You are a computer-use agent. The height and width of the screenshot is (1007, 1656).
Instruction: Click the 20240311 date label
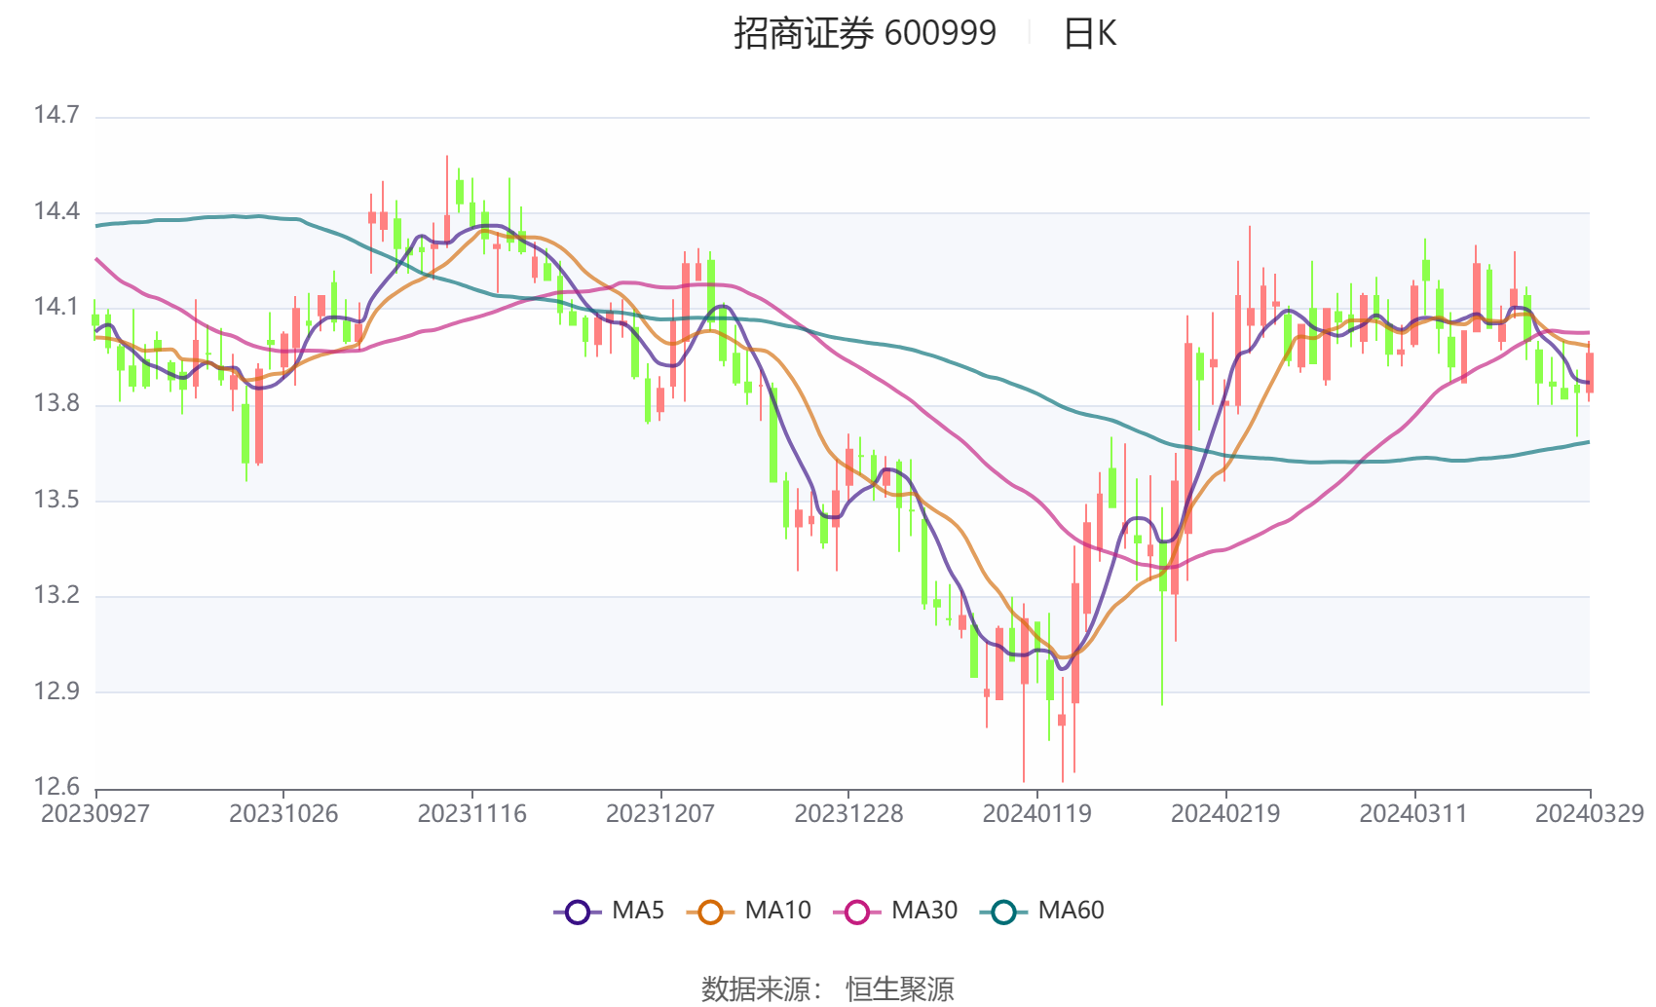pyautogui.click(x=1413, y=814)
